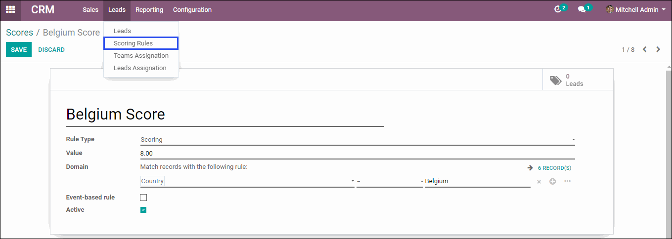
Task: View the 6 RECORD(S) link
Action: click(x=554, y=168)
